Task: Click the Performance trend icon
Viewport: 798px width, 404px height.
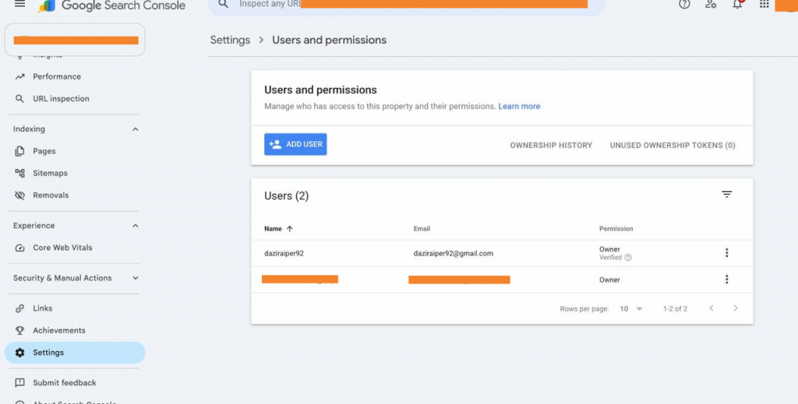Action: pyautogui.click(x=19, y=76)
